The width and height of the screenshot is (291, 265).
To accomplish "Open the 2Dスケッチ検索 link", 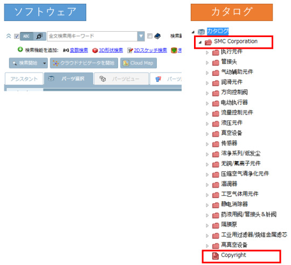I will point(150,50).
